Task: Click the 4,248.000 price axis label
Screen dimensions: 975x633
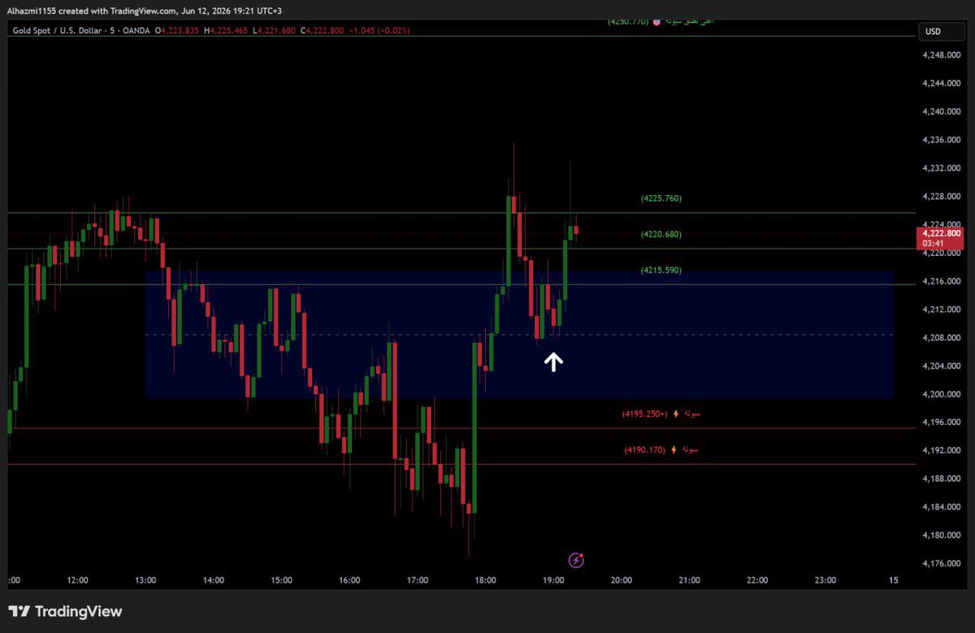Action: tap(942, 55)
